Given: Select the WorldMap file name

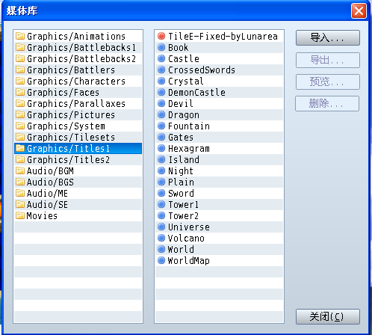Looking at the screenshot, I should tap(189, 261).
